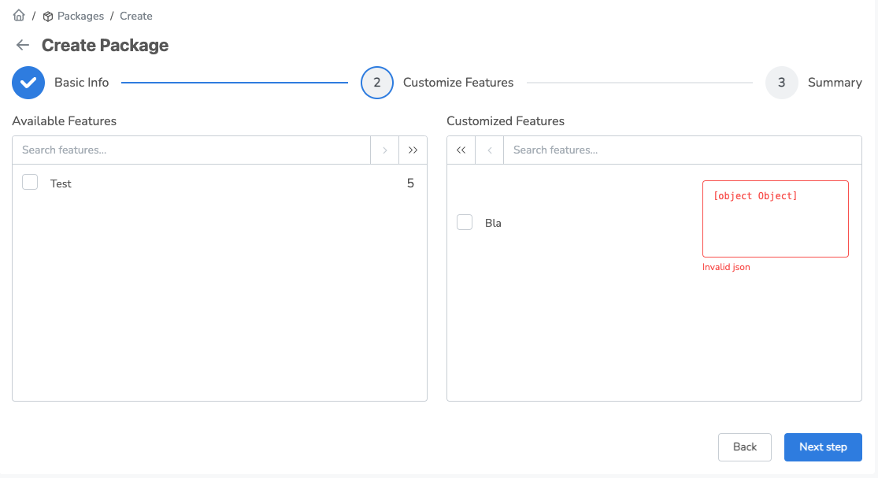Click the value 5 for Test

coord(410,183)
